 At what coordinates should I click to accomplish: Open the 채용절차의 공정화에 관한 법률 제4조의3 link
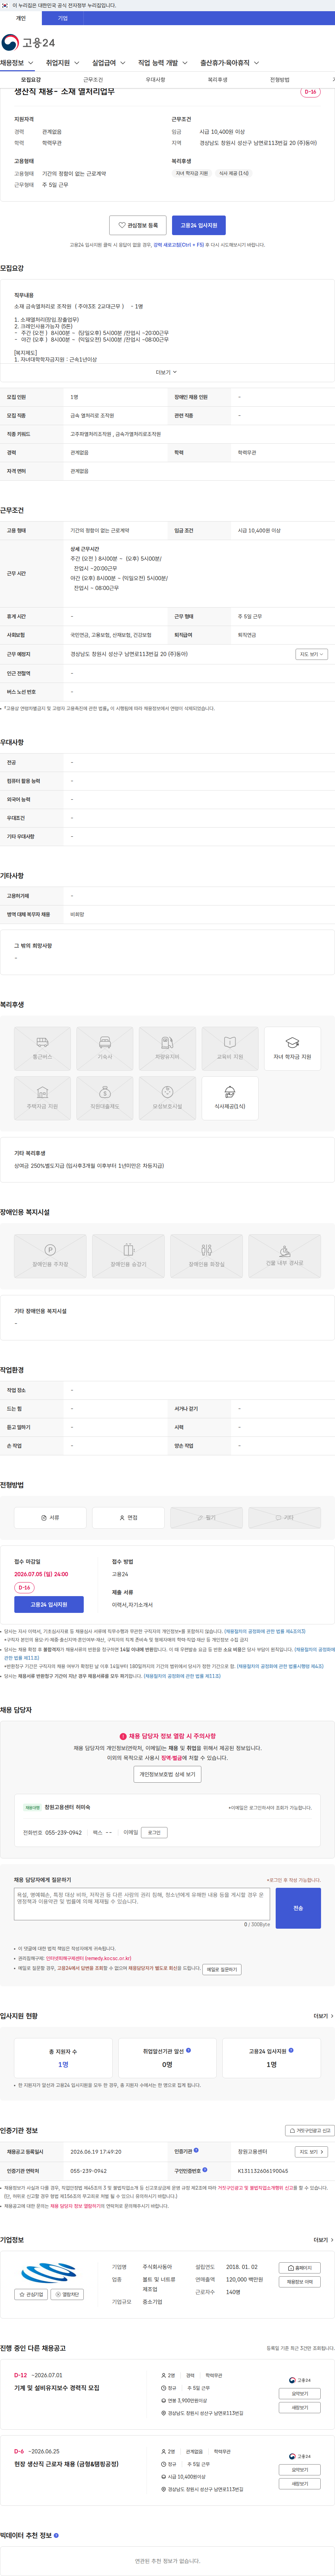coord(264,1631)
